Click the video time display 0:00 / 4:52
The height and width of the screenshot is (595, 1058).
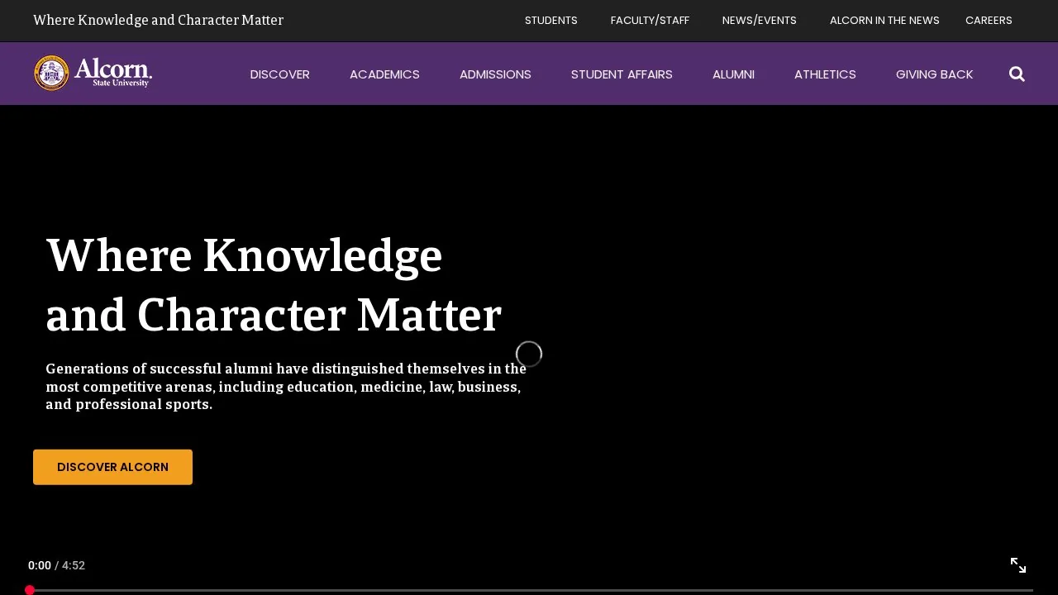click(56, 565)
